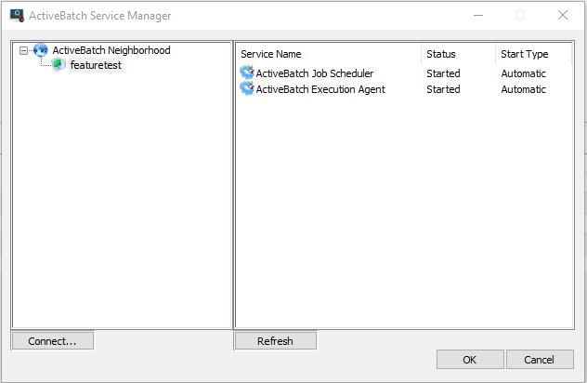Sort by the Service Name column header

(x=327, y=54)
